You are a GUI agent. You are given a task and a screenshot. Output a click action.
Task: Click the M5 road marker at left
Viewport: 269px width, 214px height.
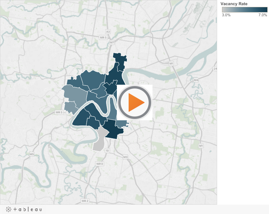click(x=31, y=154)
